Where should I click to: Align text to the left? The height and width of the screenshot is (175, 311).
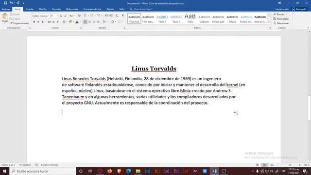coord(86,22)
